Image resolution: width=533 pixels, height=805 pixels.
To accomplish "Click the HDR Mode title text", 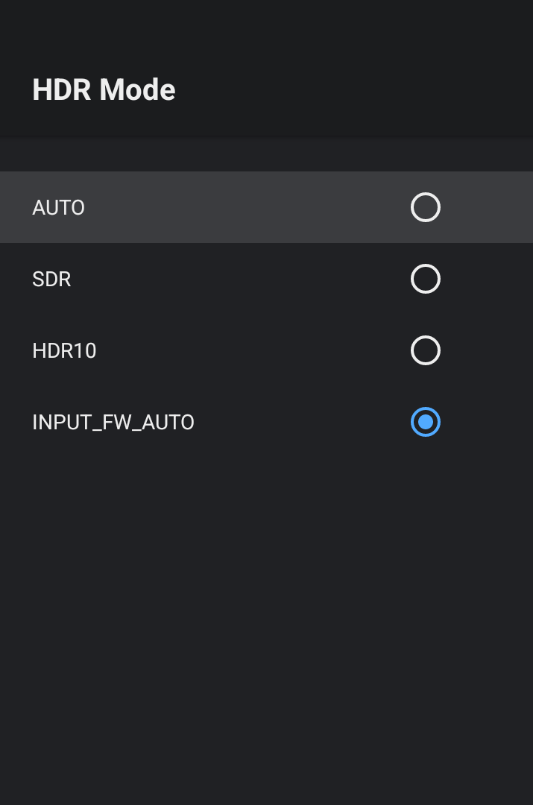I will 104,90.
